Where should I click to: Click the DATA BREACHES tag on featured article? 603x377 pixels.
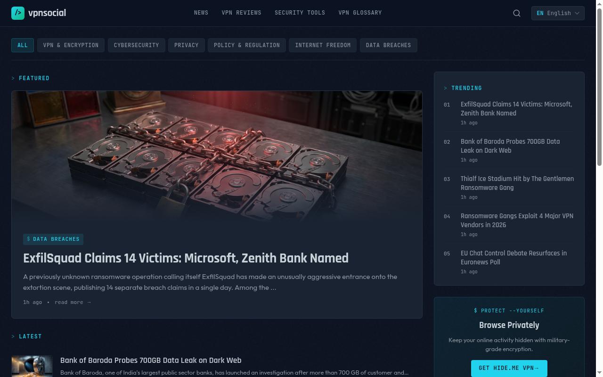[x=53, y=239]
